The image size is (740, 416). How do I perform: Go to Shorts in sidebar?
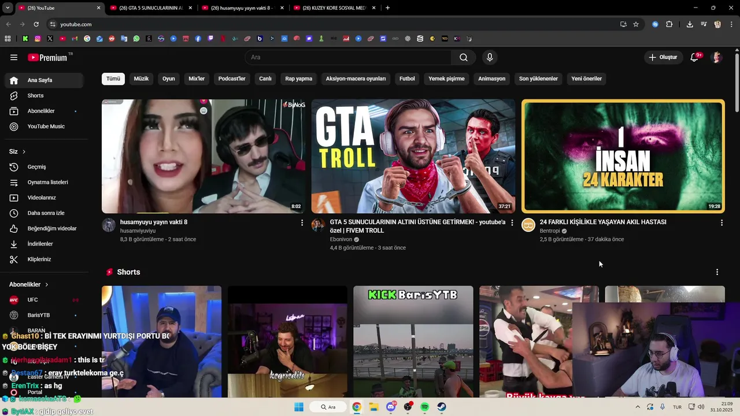(x=44, y=95)
